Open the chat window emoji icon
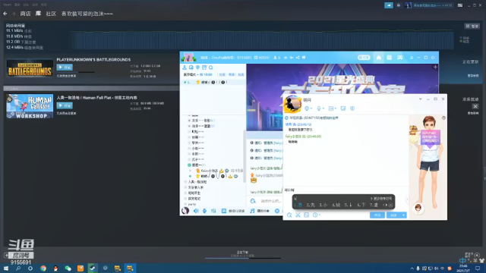 click(289, 215)
